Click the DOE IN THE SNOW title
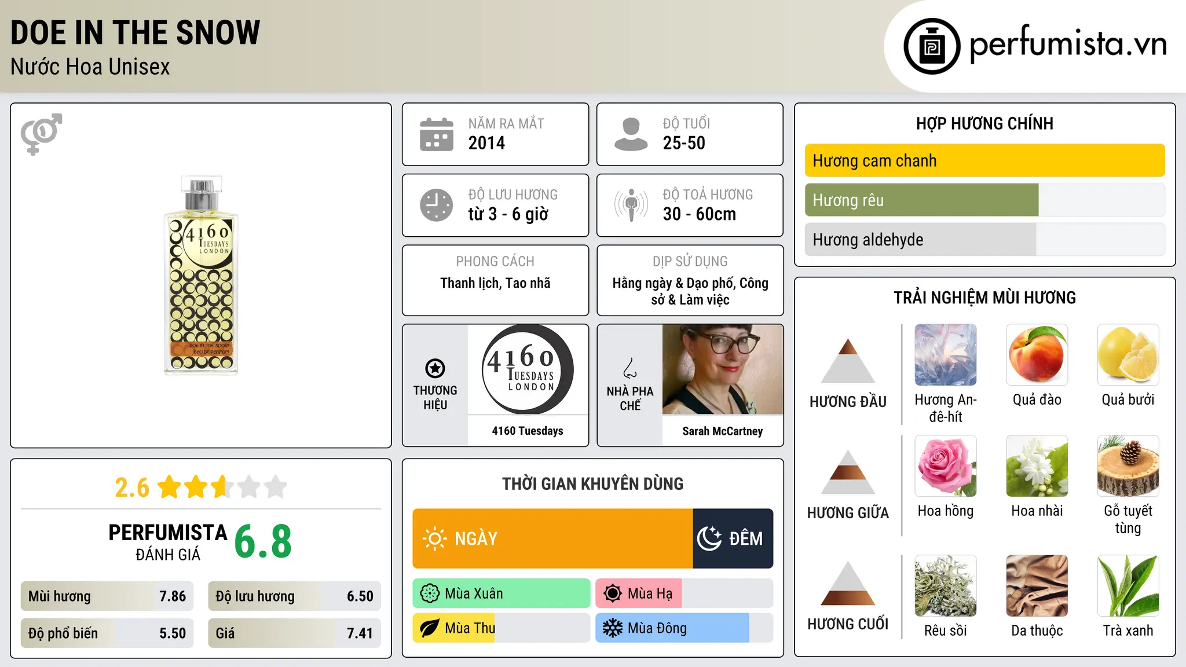This screenshot has width=1186, height=667. point(136,32)
